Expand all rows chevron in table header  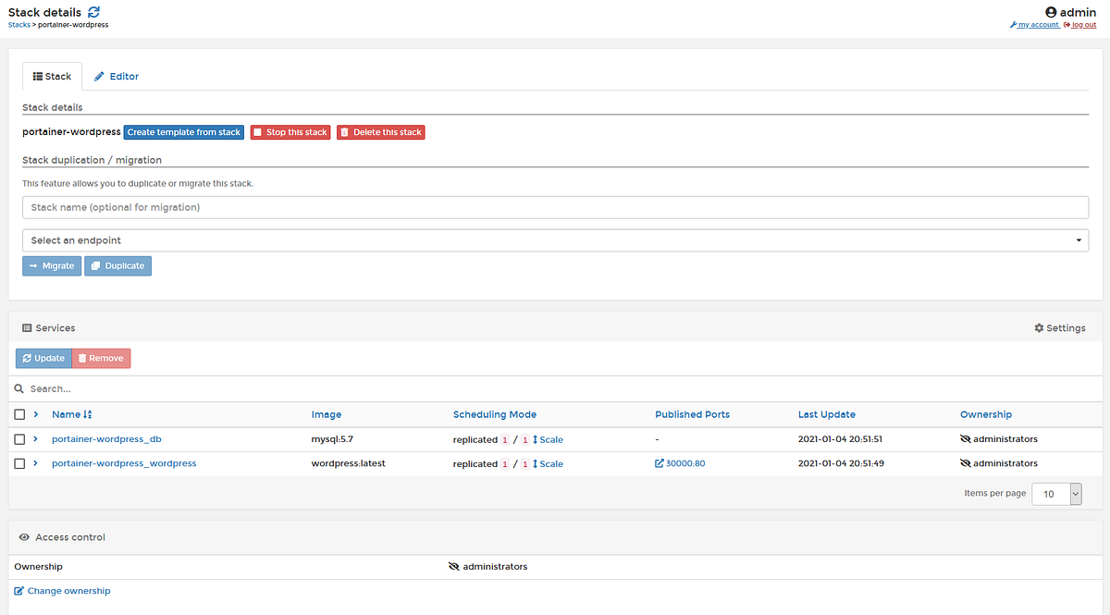coord(36,414)
